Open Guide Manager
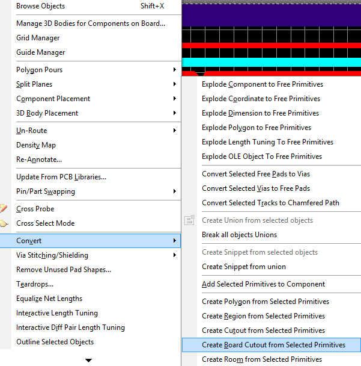Image resolution: width=361 pixels, height=366 pixels. click(90, 52)
